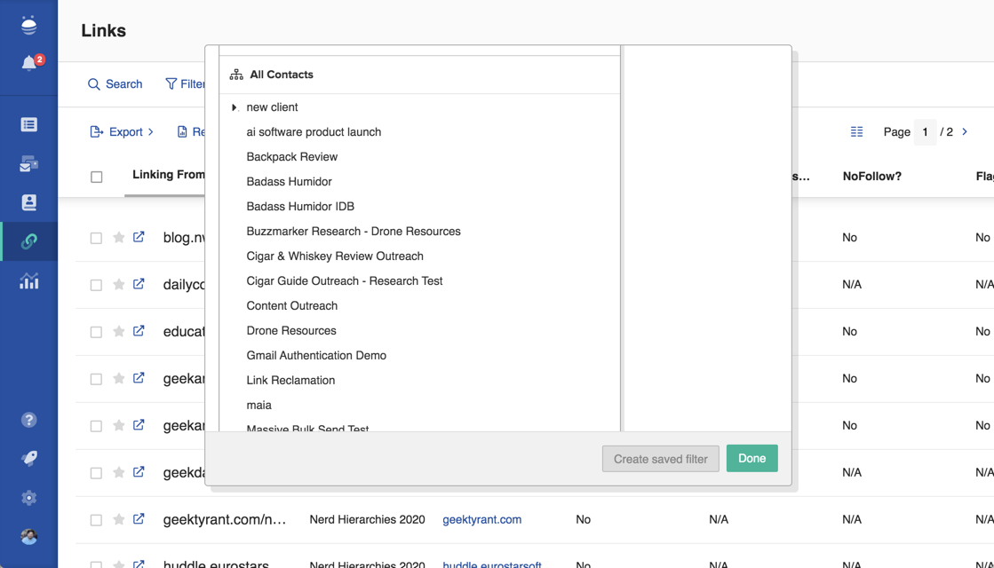This screenshot has height=568, width=994.
Task: Open geektyrant.com/n… link in external tab icon
Action: (139, 519)
